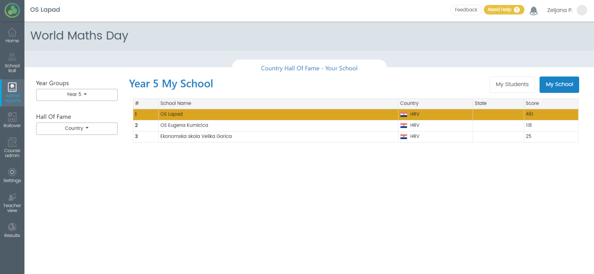Select Ekonomska skola Velika Gorica row
The height and width of the screenshot is (274, 594).
tap(356, 137)
